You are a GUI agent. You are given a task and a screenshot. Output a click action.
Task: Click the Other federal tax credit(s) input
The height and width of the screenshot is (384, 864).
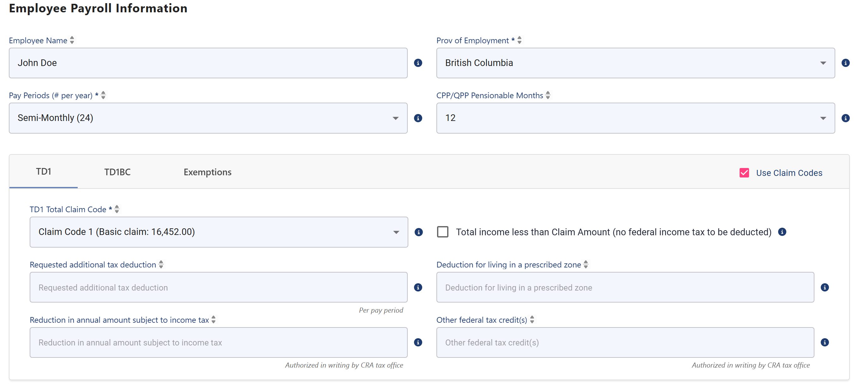(625, 342)
